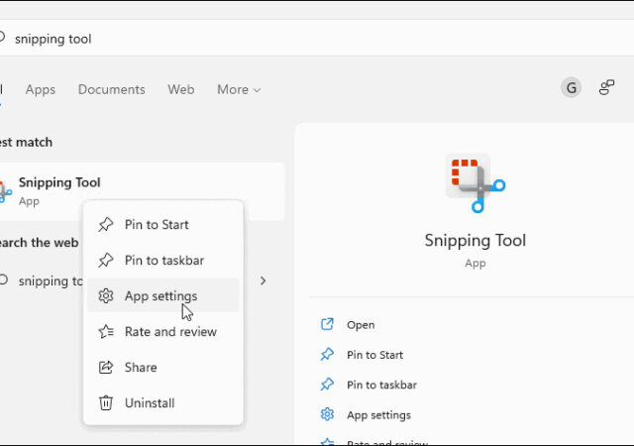Choose Uninstall from the context menu
Screen dimensions: 634x446
[162, 402]
